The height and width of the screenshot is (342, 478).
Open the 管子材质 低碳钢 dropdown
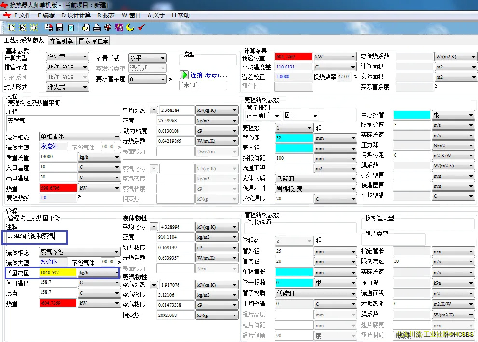tap(316, 294)
